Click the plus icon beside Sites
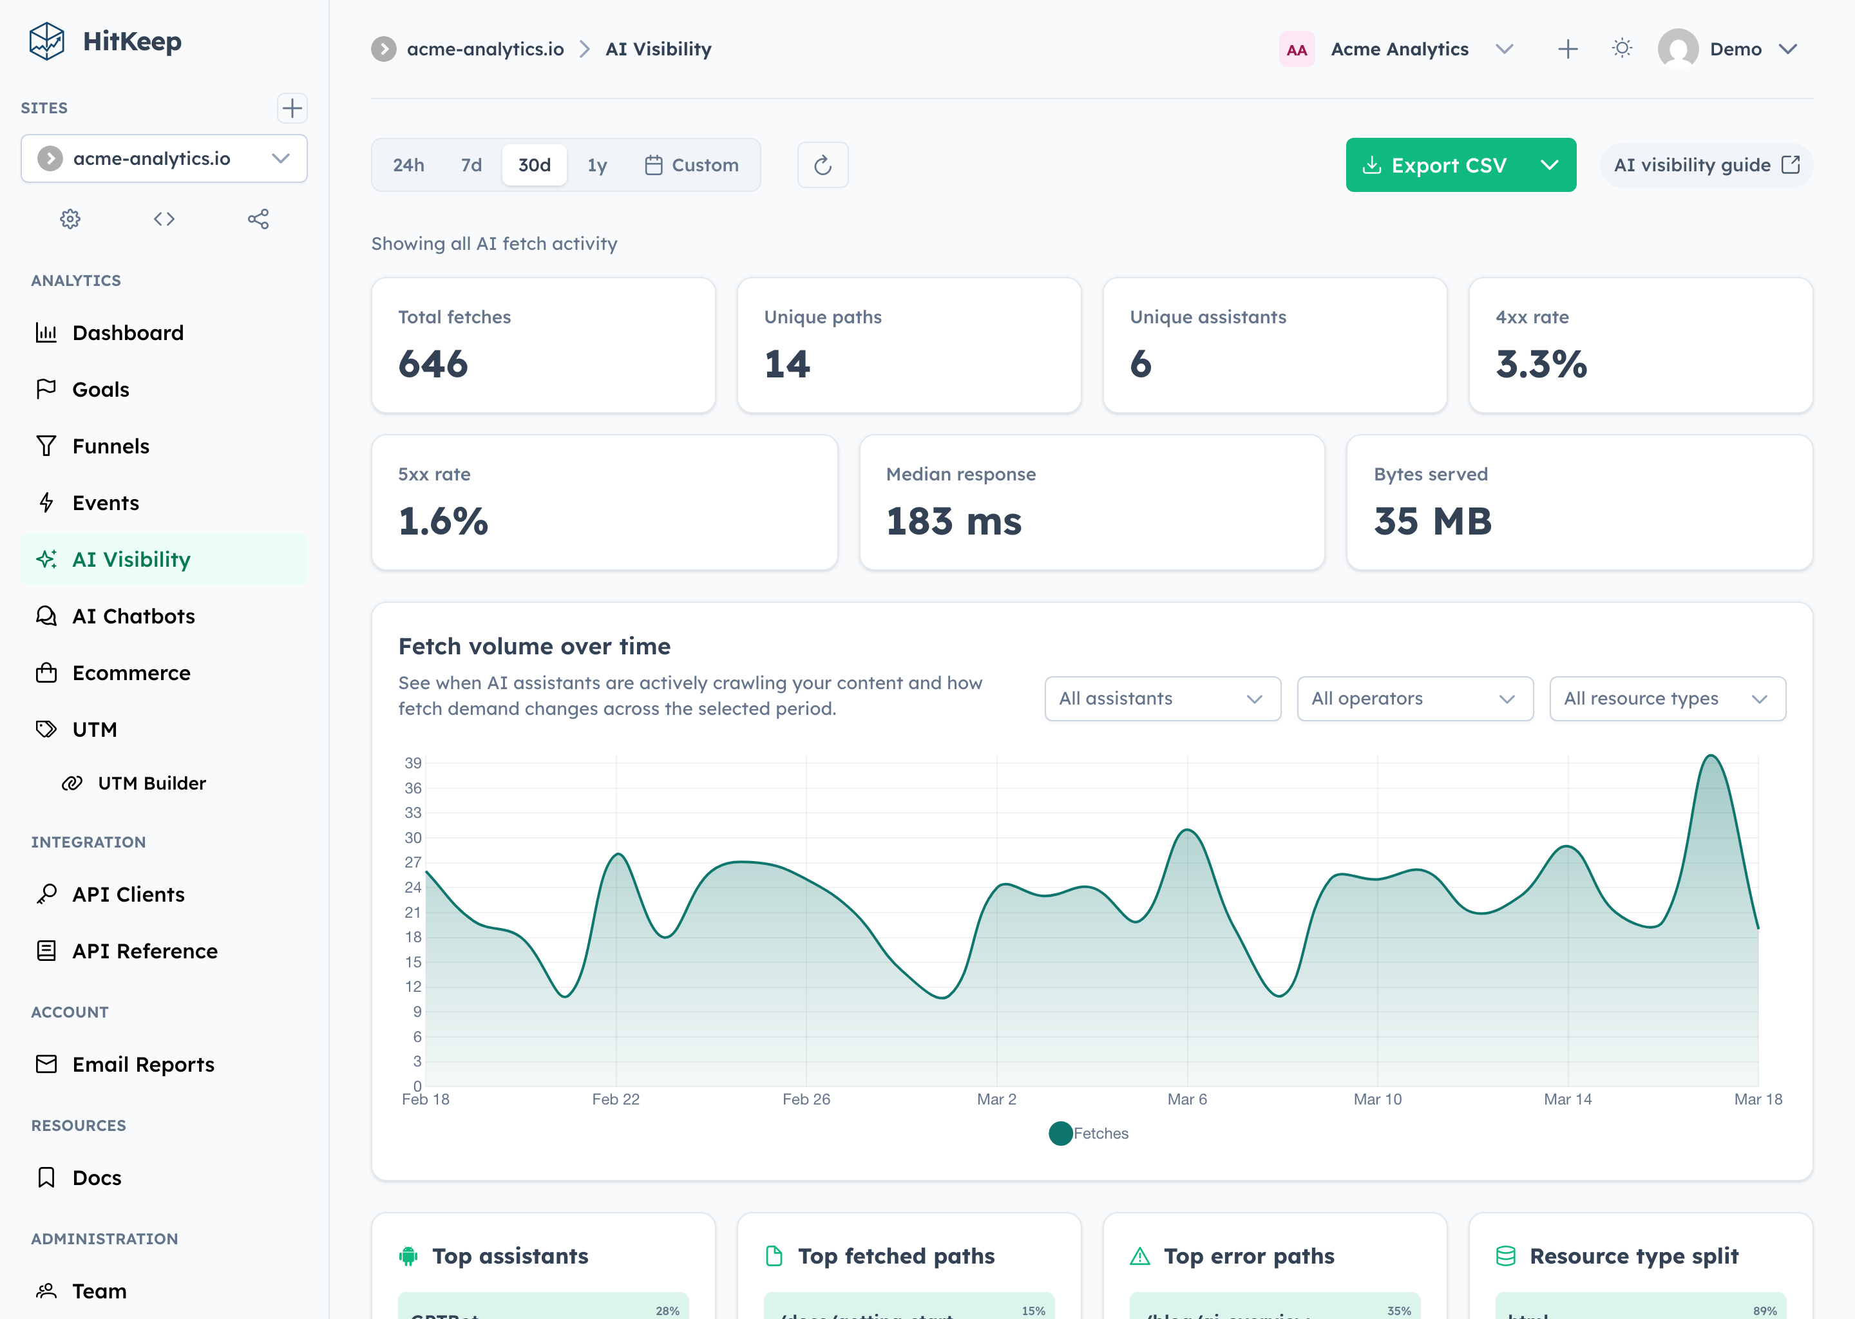This screenshot has height=1319, width=1855. click(x=292, y=108)
